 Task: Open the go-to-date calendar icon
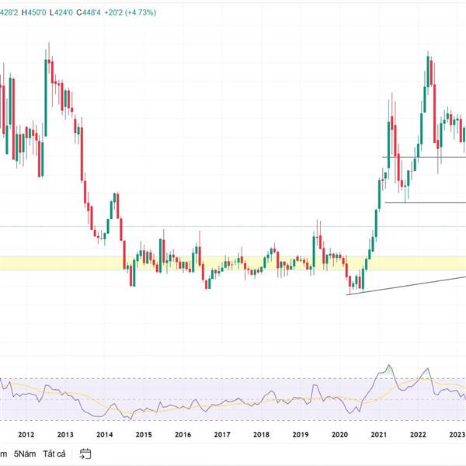pyautogui.click(x=85, y=454)
